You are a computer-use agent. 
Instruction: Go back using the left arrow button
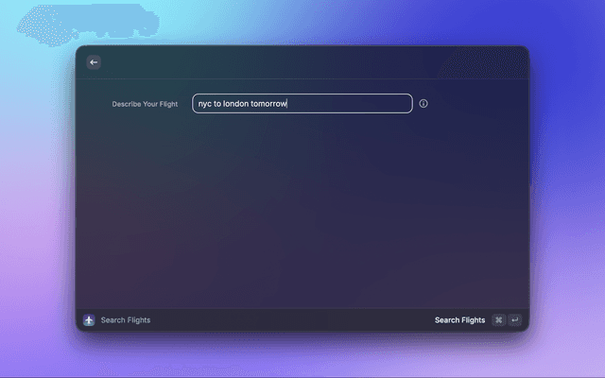[x=94, y=62]
